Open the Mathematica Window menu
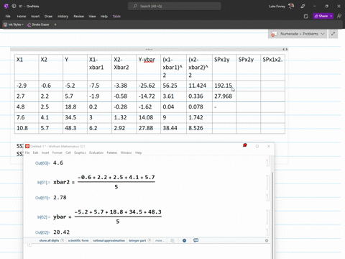This screenshot has height=259, width=345. pyautogui.click(x=126, y=153)
